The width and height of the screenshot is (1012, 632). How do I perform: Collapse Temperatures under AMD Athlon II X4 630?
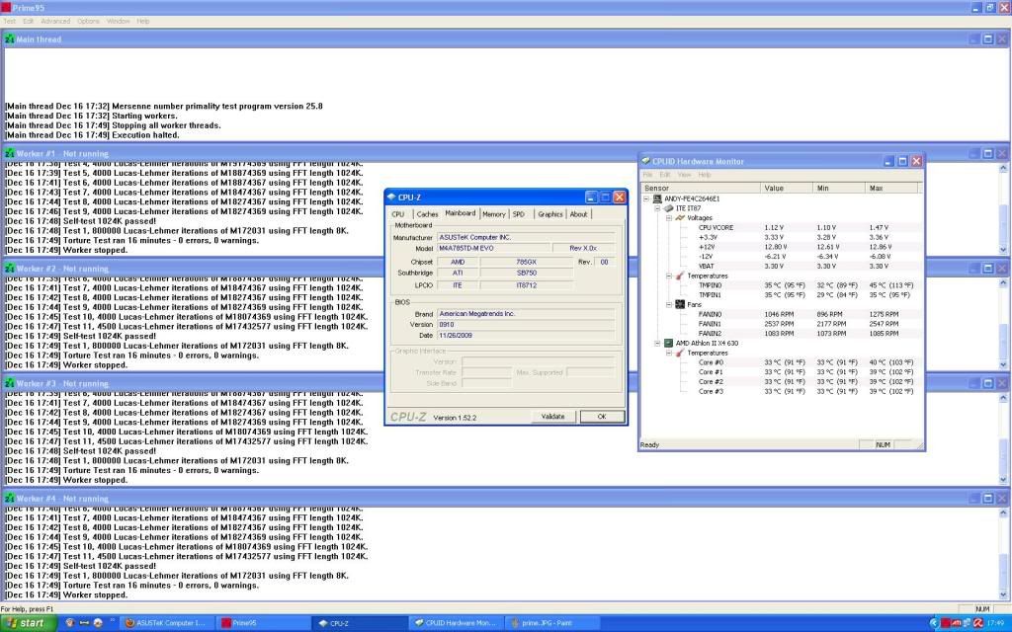669,353
